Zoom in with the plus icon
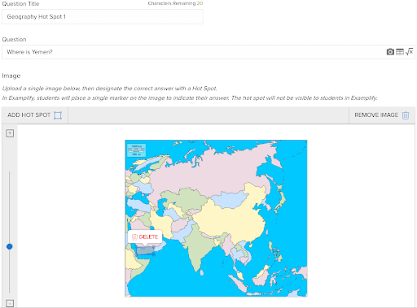 tap(10, 133)
